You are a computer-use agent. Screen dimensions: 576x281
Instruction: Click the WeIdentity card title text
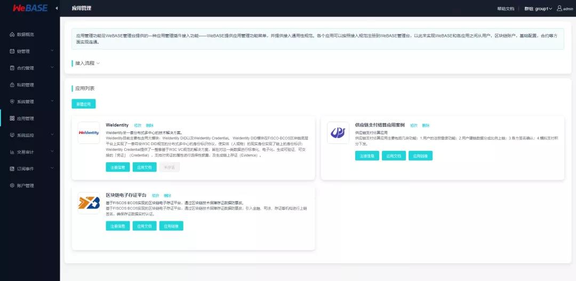(117, 125)
